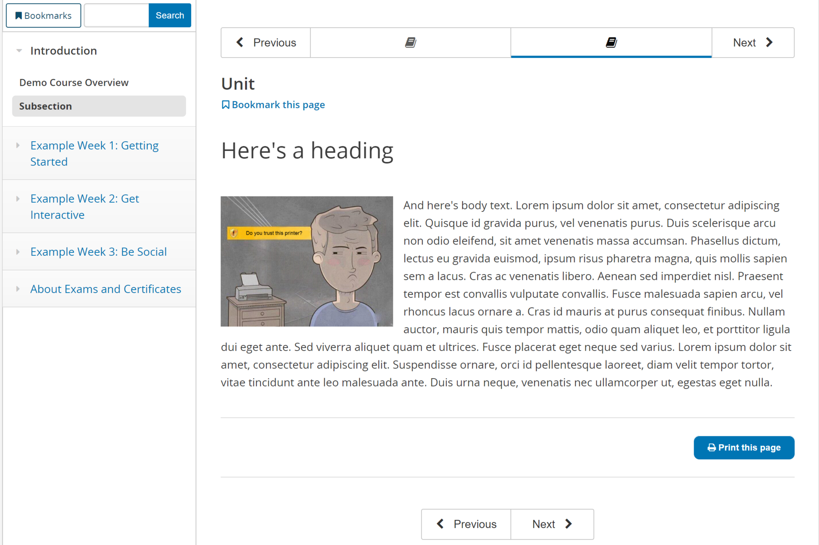Click the bookmark icon beside Bookmark this page
The image size is (819, 545).
click(x=225, y=105)
